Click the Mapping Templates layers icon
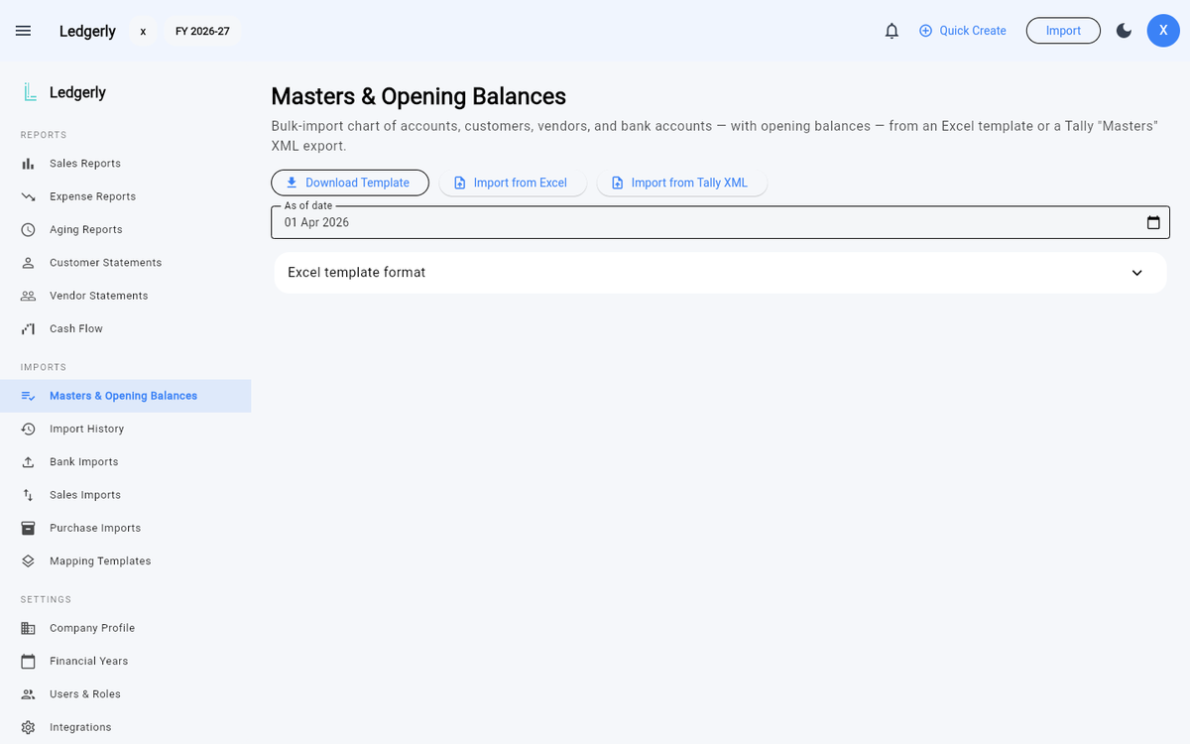 click(x=29, y=561)
